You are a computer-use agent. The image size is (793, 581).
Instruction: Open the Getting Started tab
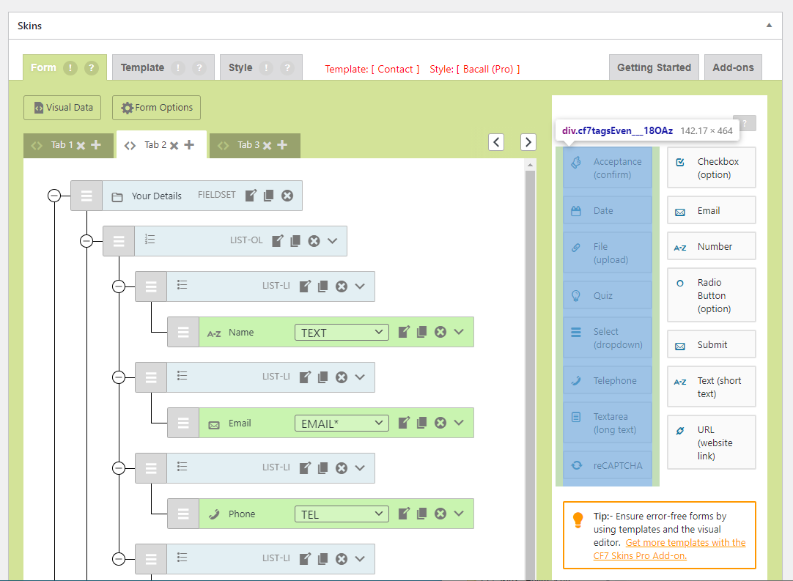(654, 67)
